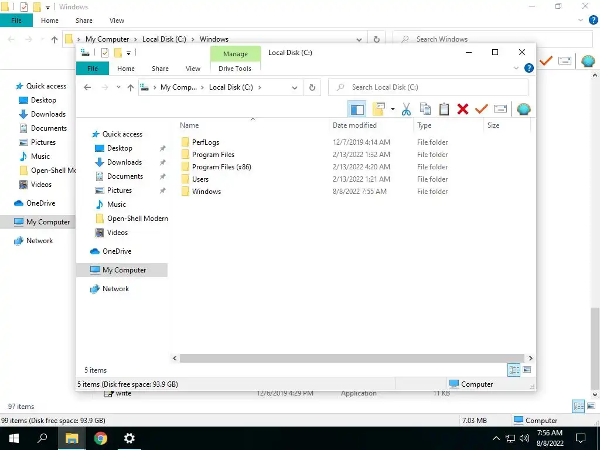Select Music in front window navigation pane
600x450 pixels.
pos(117,204)
